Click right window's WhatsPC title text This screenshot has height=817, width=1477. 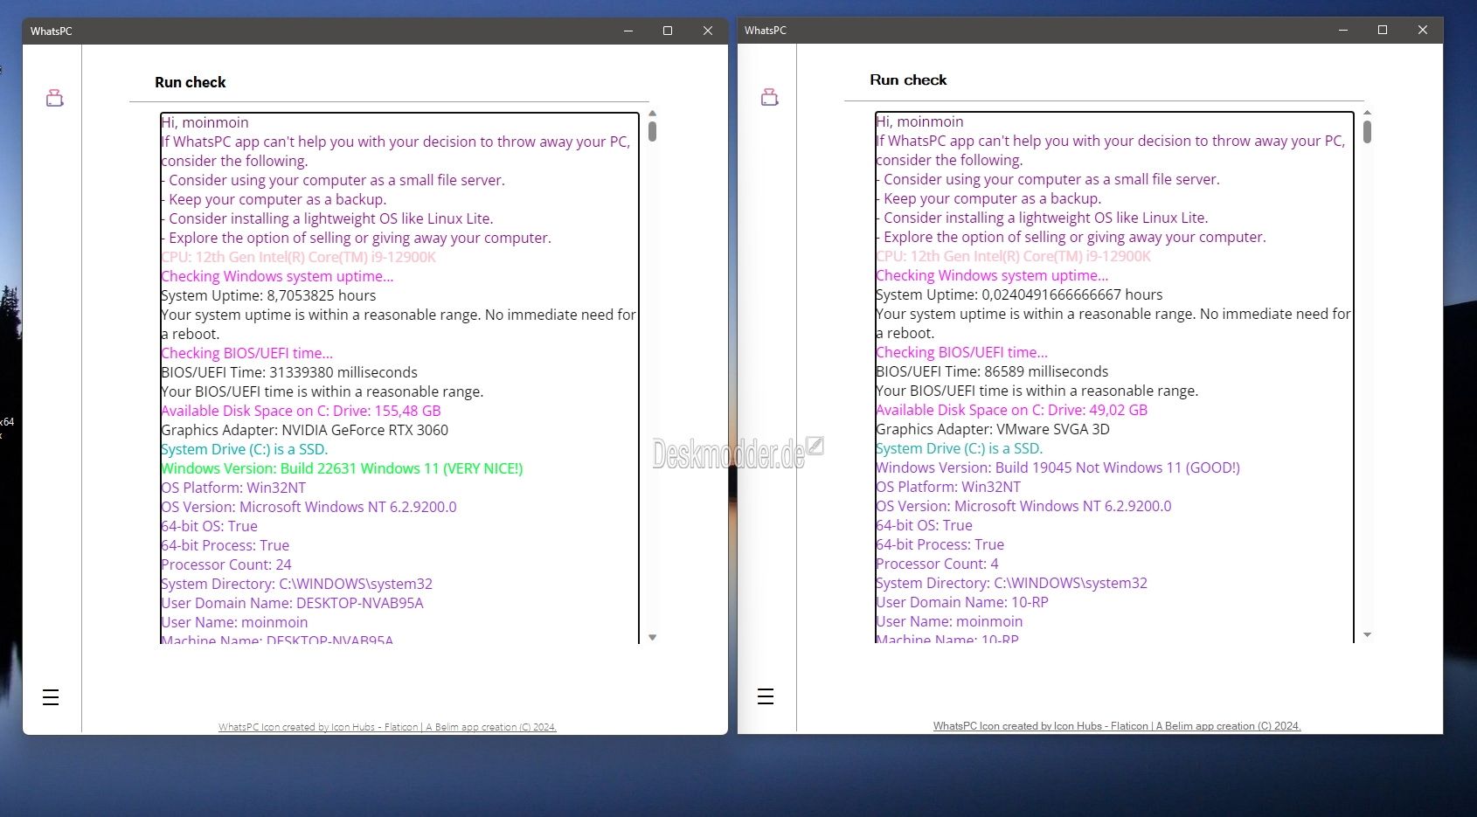(766, 31)
